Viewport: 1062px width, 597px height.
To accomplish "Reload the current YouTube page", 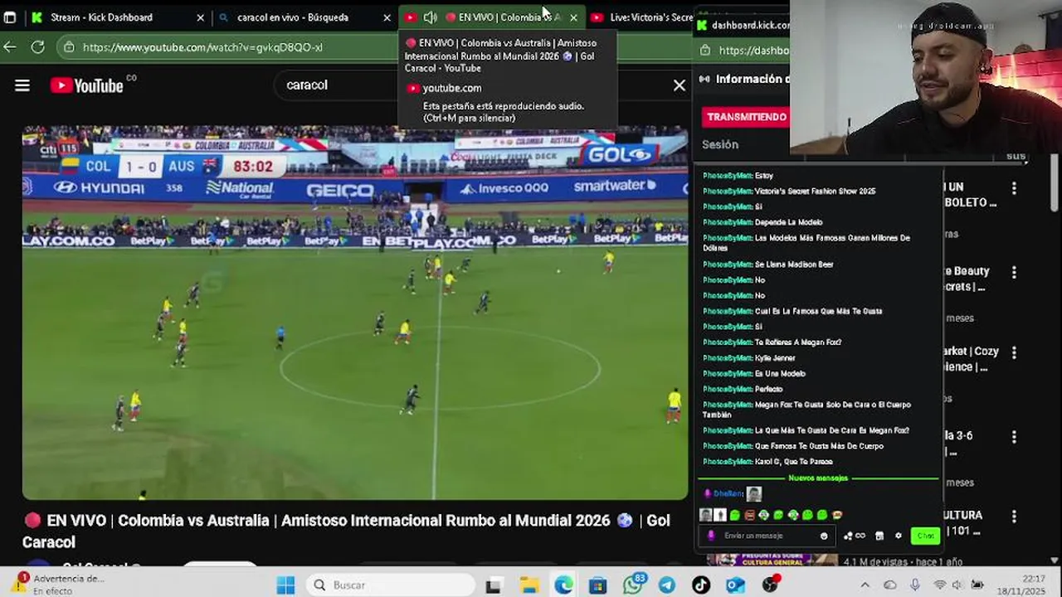I will pyautogui.click(x=37, y=47).
